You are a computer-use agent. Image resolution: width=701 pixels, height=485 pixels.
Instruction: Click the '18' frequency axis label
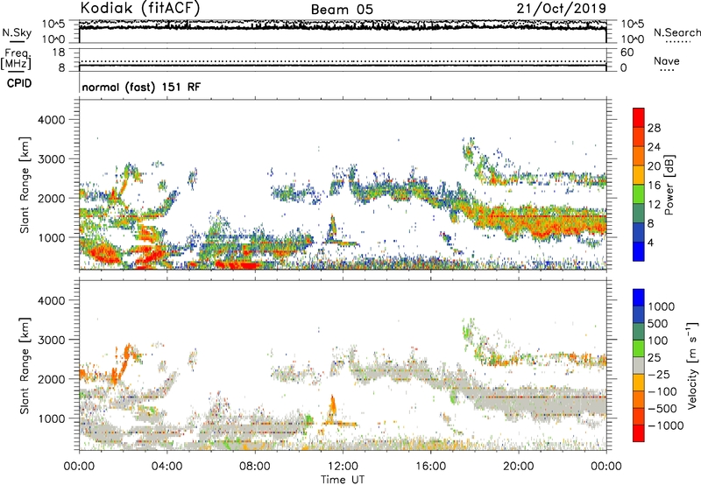tap(59, 53)
